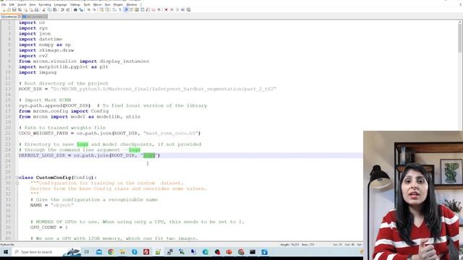Undo the last edit with the Undo icon

[62, 9]
